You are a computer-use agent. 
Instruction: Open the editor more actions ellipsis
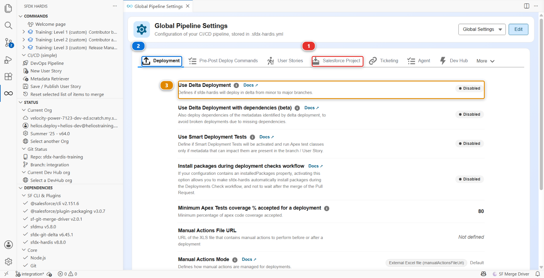[536, 6]
